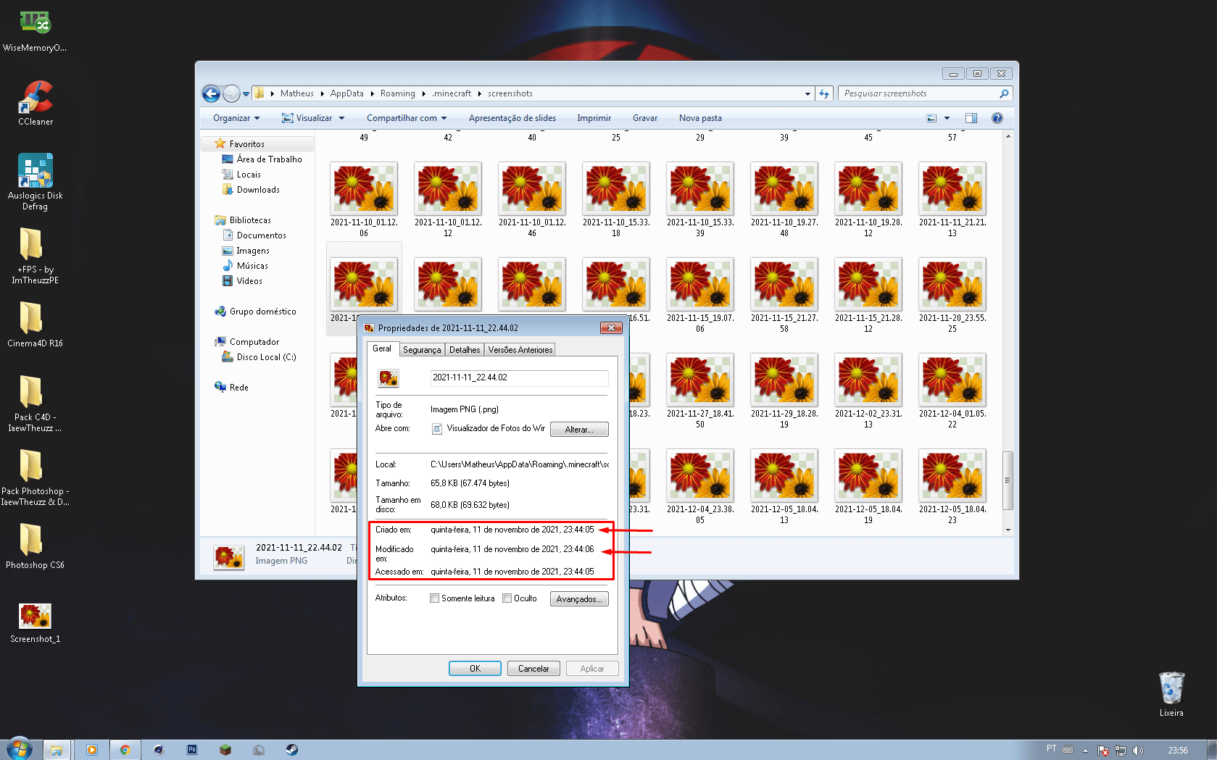Image resolution: width=1217 pixels, height=760 pixels.
Task: Expand the breadcrumb arrow after Roaming
Action: pos(424,93)
